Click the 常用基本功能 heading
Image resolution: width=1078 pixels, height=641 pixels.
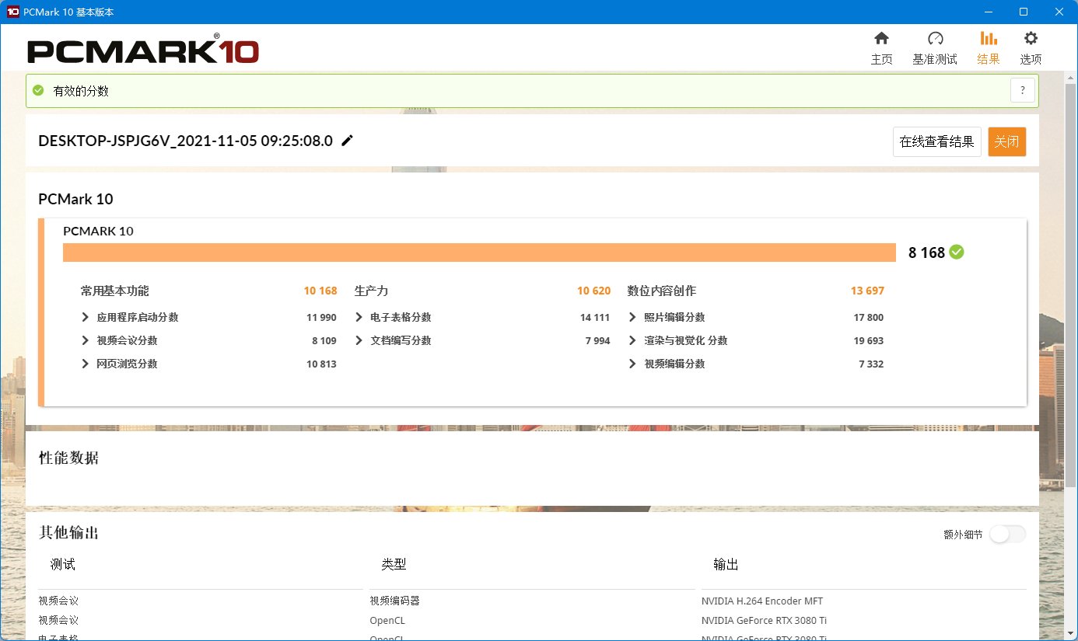[x=114, y=291]
